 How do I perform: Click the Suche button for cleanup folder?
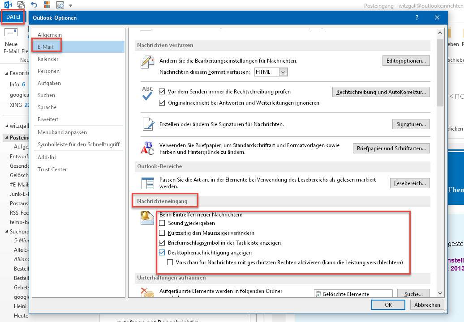coord(413,294)
